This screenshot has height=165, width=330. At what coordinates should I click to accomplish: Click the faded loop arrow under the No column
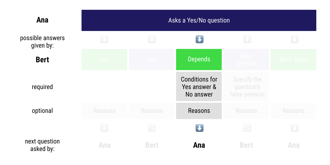(x=152, y=128)
